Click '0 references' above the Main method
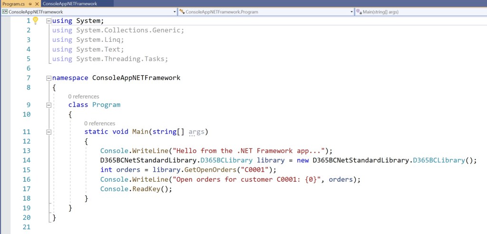487x234 pixels. coord(99,124)
